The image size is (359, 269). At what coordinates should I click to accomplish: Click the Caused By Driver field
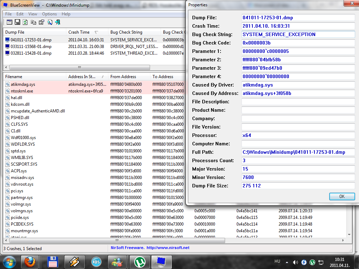click(298, 85)
